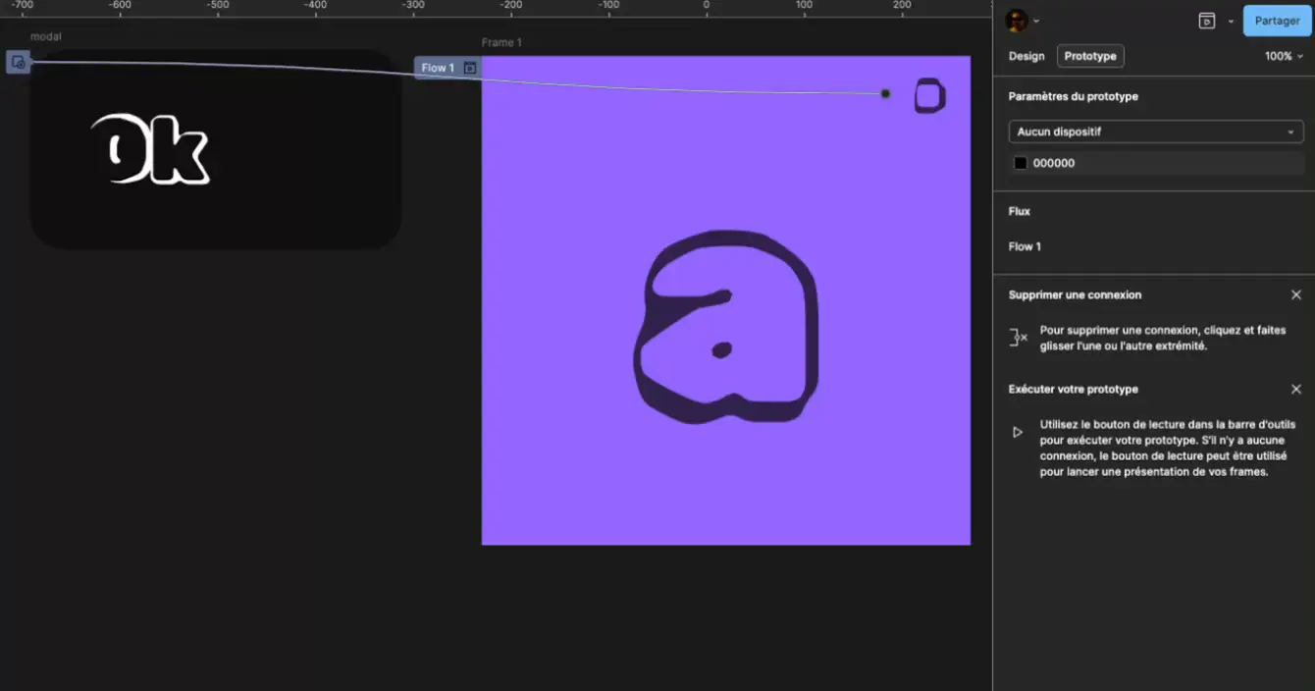
Task: Click the Partager button
Action: click(x=1277, y=21)
